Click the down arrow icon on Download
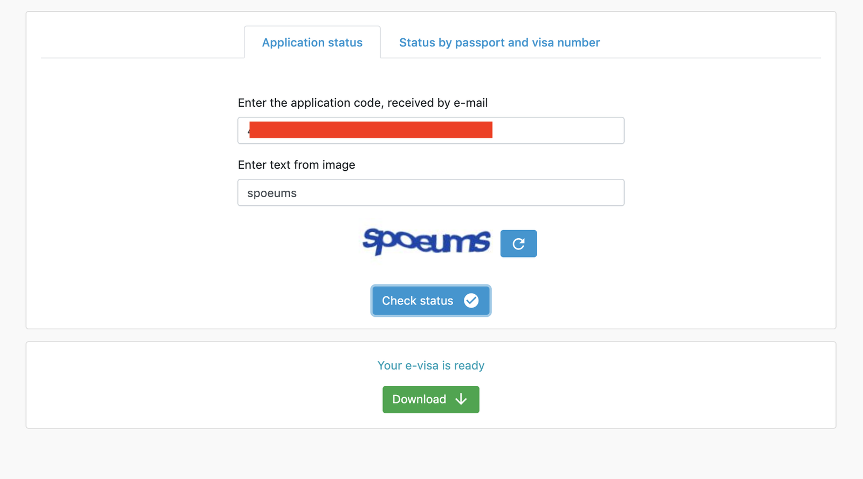This screenshot has height=479, width=863. click(461, 399)
